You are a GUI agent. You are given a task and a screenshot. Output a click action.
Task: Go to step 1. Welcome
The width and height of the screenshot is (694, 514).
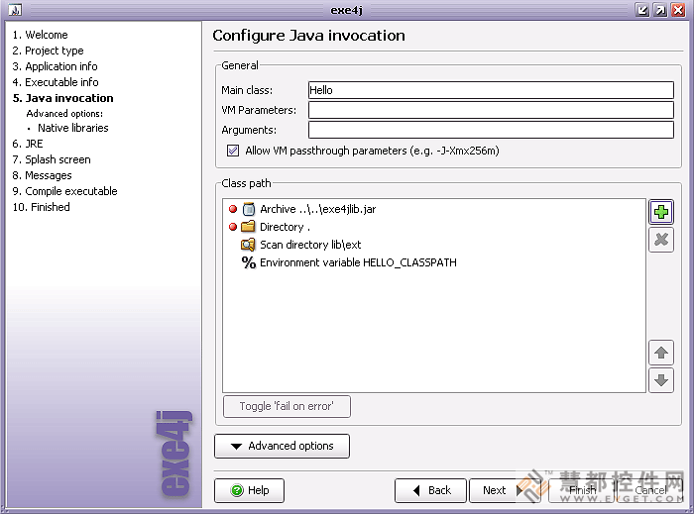[x=41, y=35]
